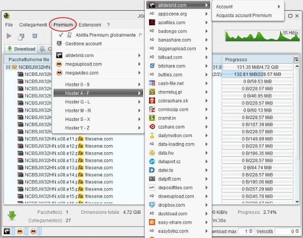Click the depositfiles.com hoster icon
Screen dimensions: 303x238
click(x=152, y=187)
